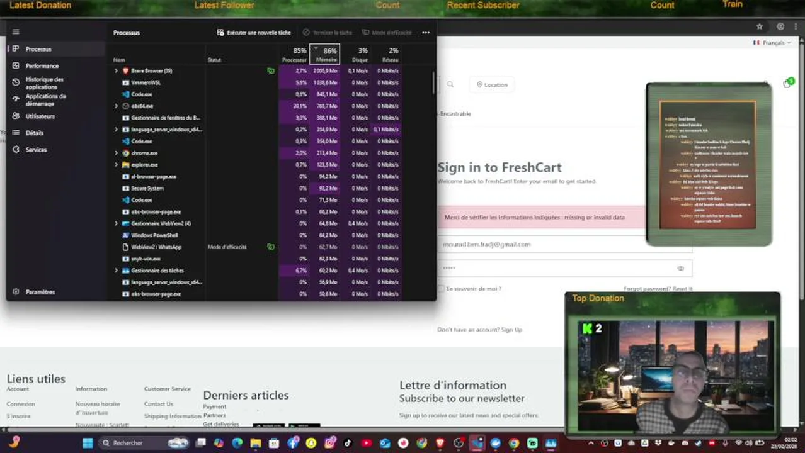Expand language_server_windows row using 354,9 Mo
805x453 pixels.
tap(117, 130)
